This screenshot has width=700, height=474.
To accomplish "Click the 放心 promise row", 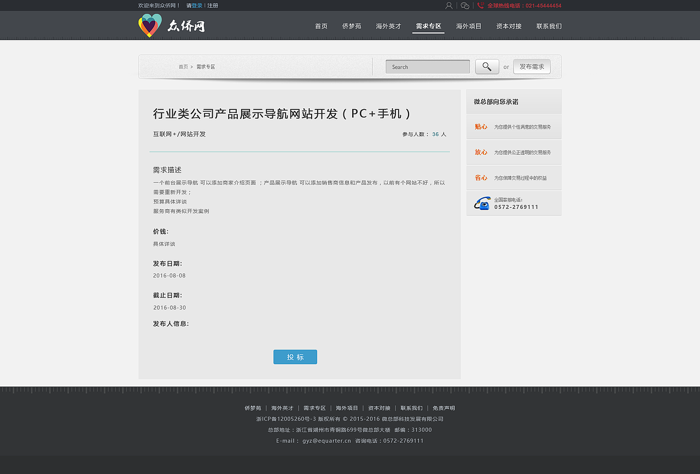I will (x=514, y=152).
